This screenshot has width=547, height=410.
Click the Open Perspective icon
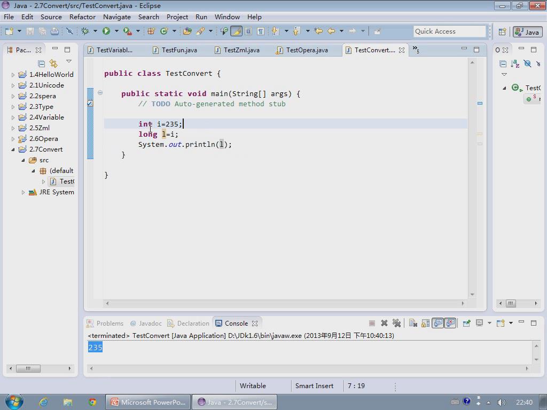tap(502, 32)
